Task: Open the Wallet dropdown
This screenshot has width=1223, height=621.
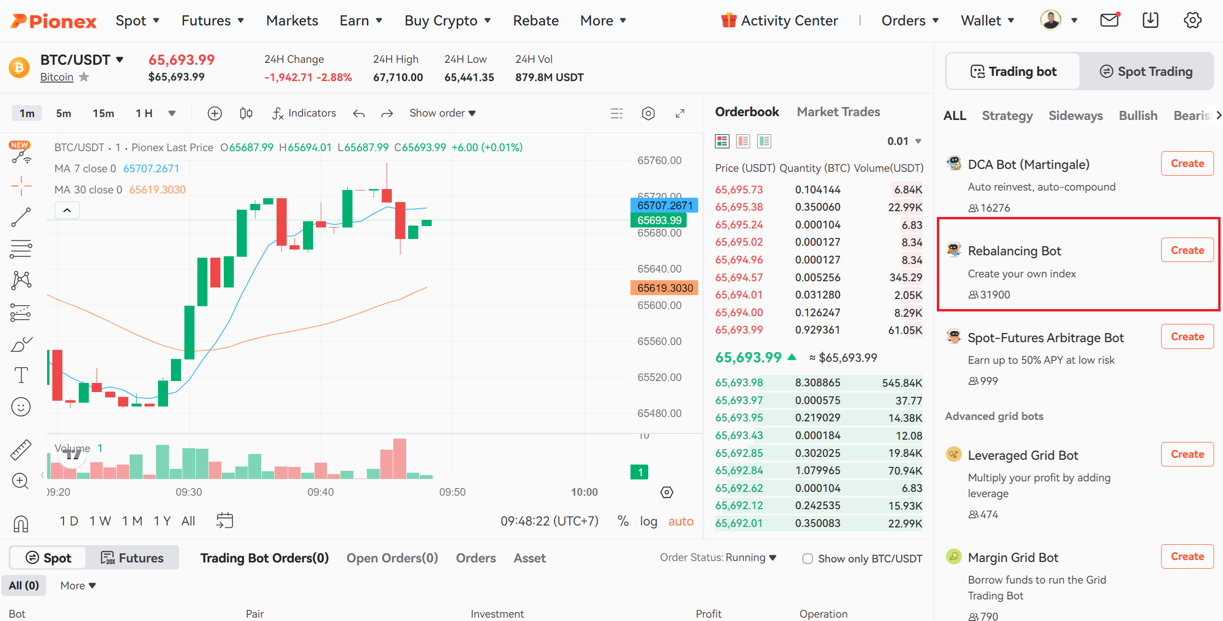Action: 988,21
